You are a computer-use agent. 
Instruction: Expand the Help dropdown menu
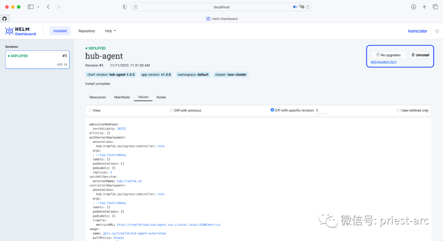(110, 31)
